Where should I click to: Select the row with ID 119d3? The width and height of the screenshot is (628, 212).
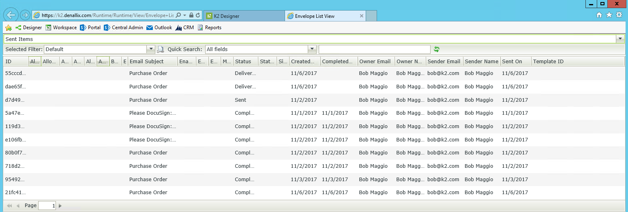[314, 126]
